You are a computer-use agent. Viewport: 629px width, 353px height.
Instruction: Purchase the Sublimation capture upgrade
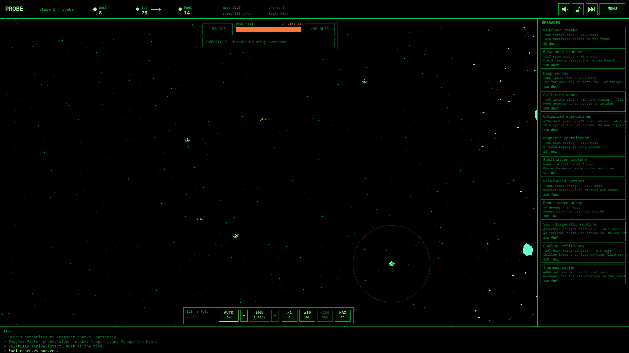click(583, 166)
